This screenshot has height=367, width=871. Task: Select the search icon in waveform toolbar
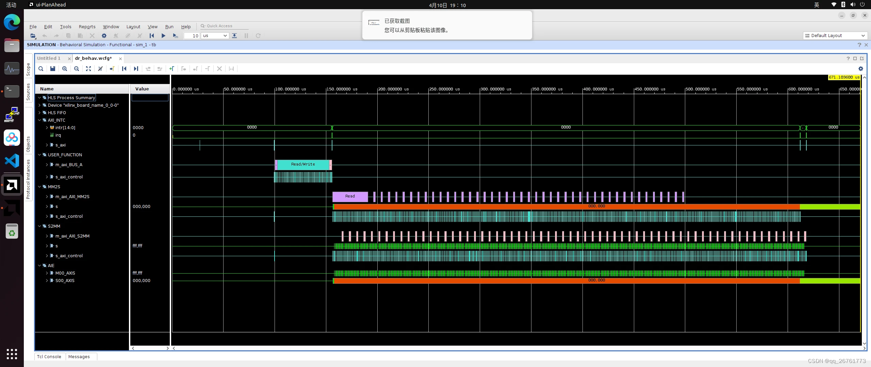point(40,69)
